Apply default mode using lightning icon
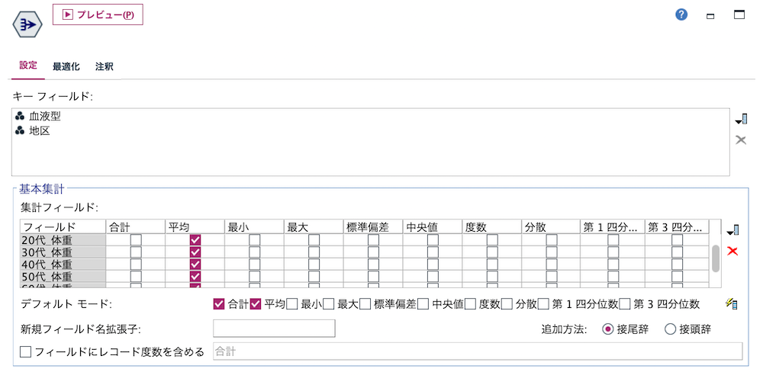Image resolution: width=763 pixels, height=375 pixels. [732, 304]
